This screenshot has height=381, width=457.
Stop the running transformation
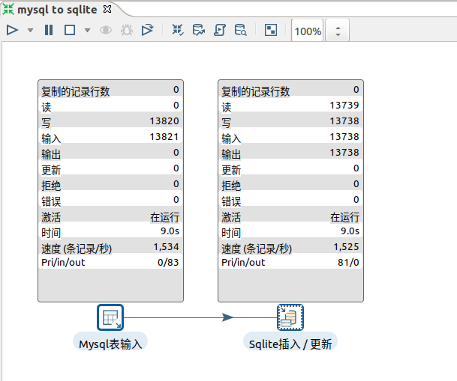[70, 31]
